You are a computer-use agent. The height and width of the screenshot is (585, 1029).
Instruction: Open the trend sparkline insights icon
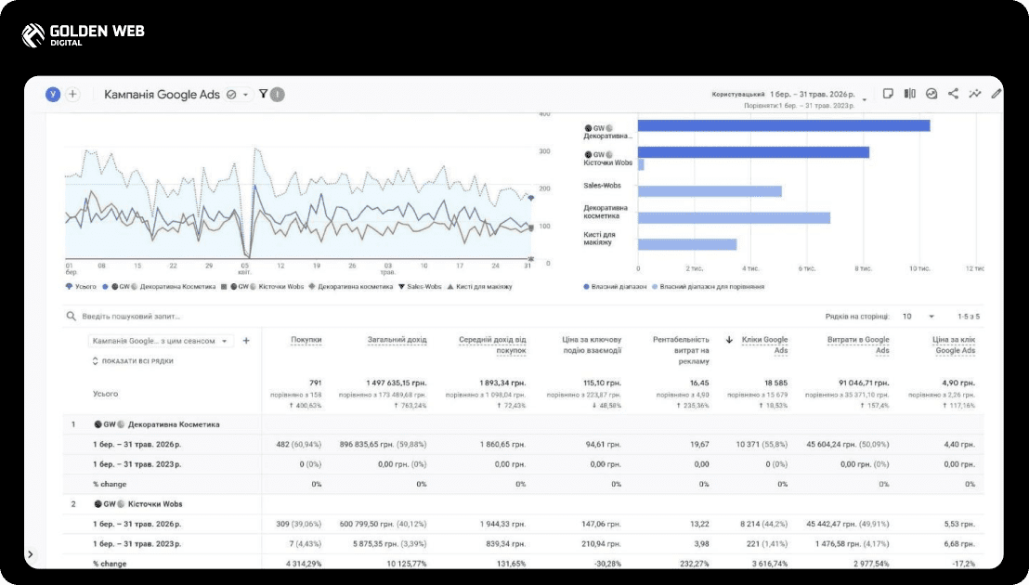974,94
